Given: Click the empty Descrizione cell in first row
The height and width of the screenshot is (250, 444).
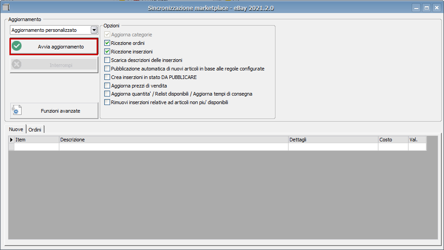Looking at the screenshot, I should (x=173, y=147).
